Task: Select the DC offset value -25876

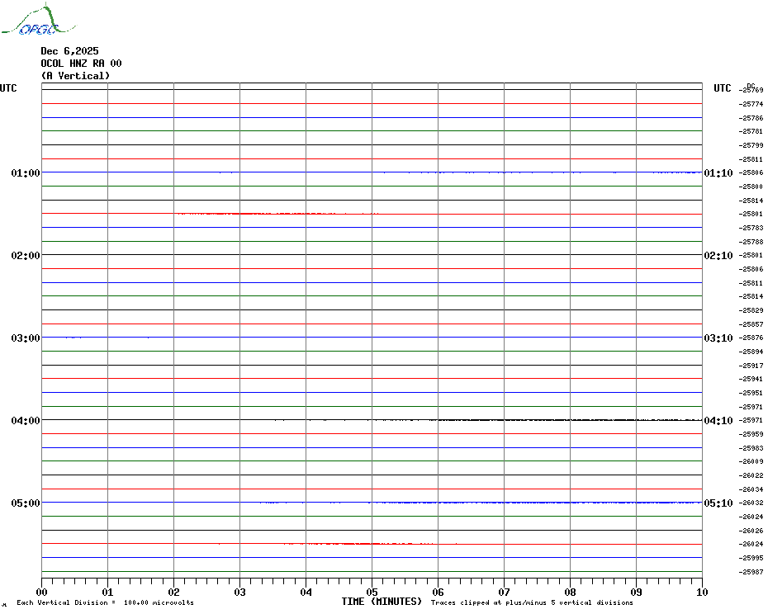Action: click(751, 338)
